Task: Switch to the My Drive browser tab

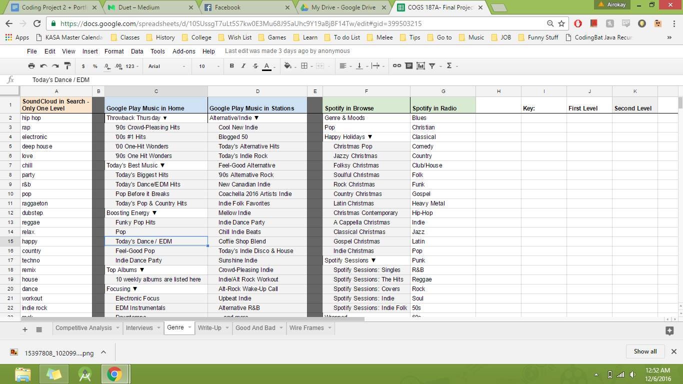Action: [343, 7]
